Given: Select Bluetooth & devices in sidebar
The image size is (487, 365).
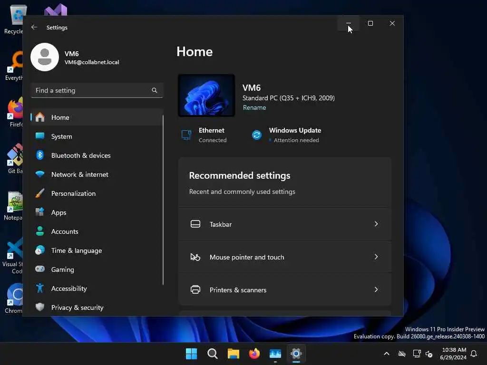Looking at the screenshot, I should click(x=97, y=155).
